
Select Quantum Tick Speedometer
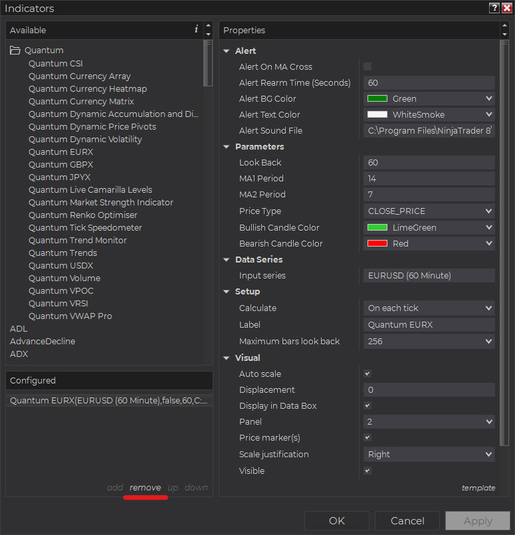click(85, 227)
